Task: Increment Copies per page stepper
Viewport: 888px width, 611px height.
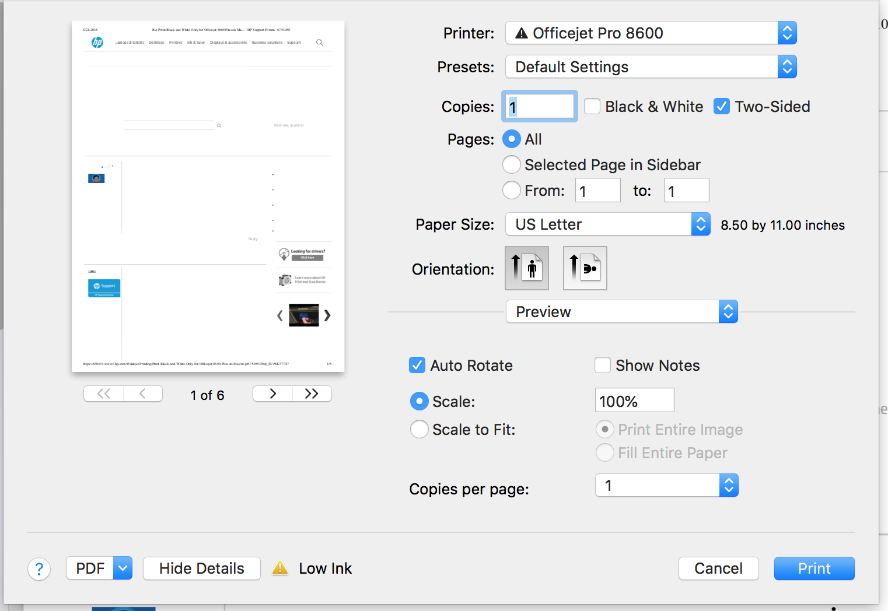Action: tap(728, 481)
